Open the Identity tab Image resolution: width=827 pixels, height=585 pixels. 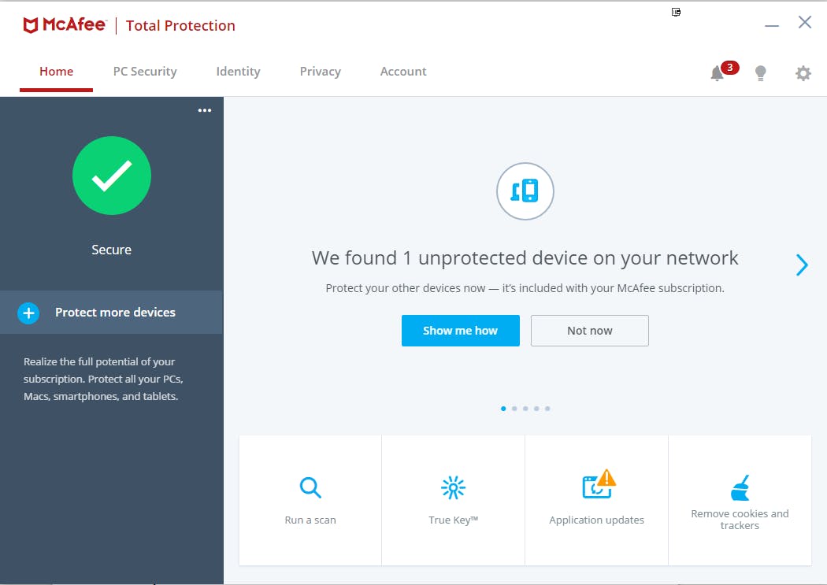click(x=238, y=72)
